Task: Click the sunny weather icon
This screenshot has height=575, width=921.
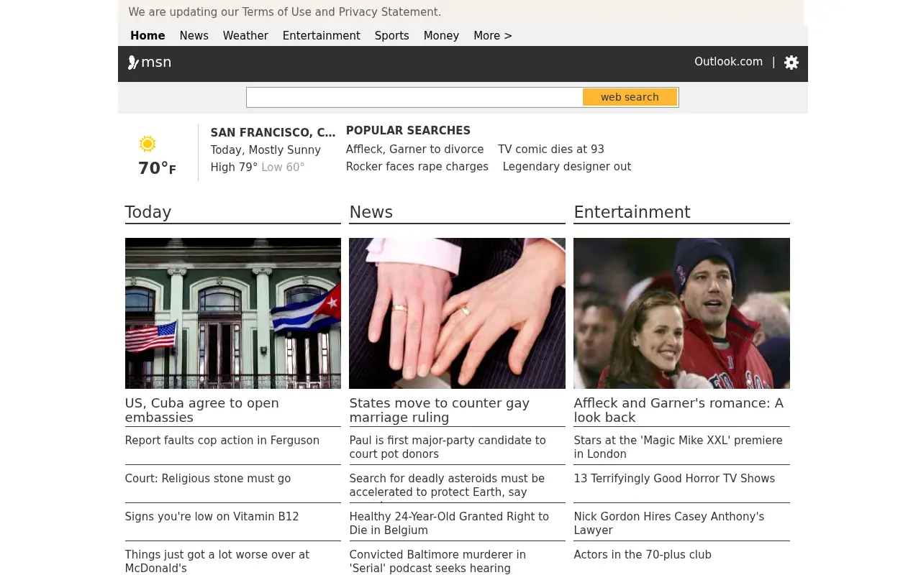Action: pos(148,144)
